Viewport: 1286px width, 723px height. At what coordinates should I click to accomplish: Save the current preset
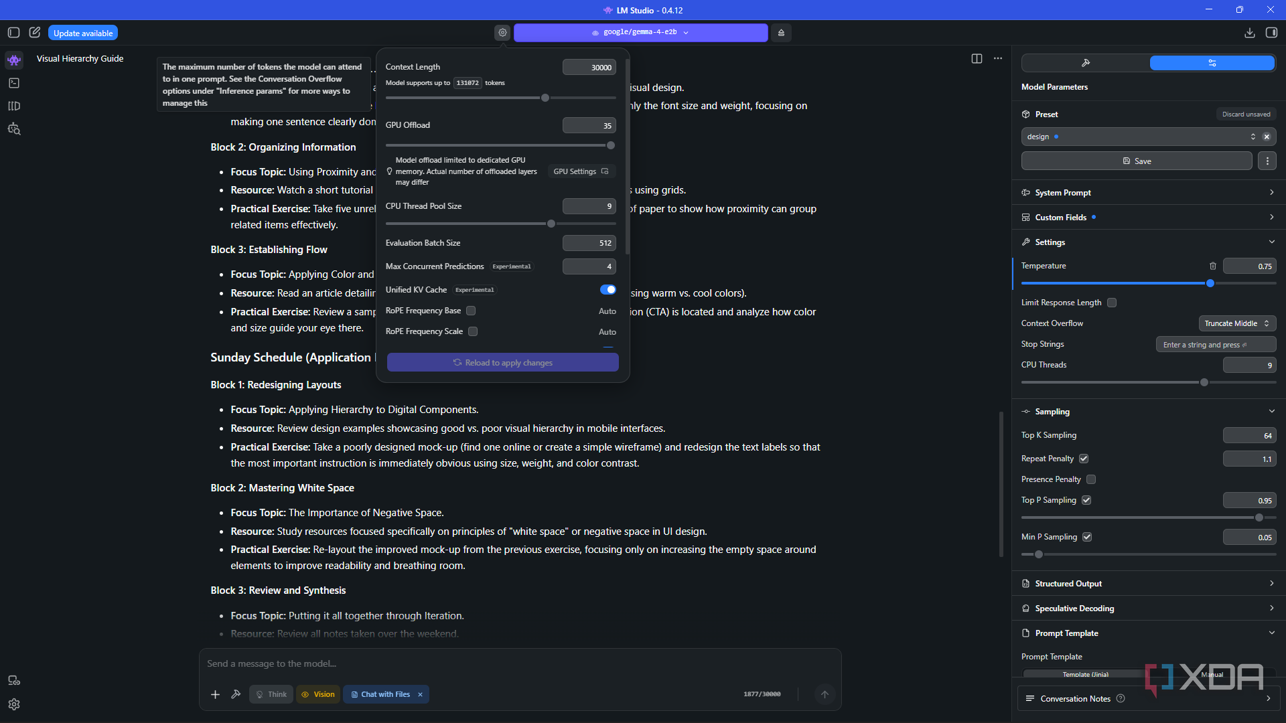1137,161
